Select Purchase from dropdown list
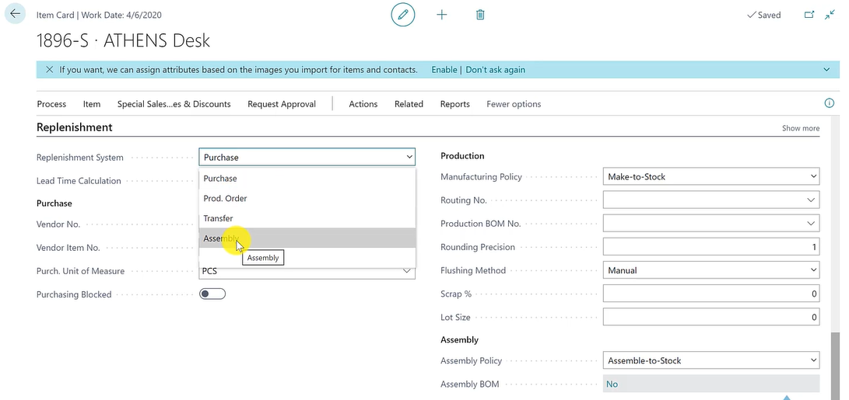The height and width of the screenshot is (400, 849). click(307, 179)
